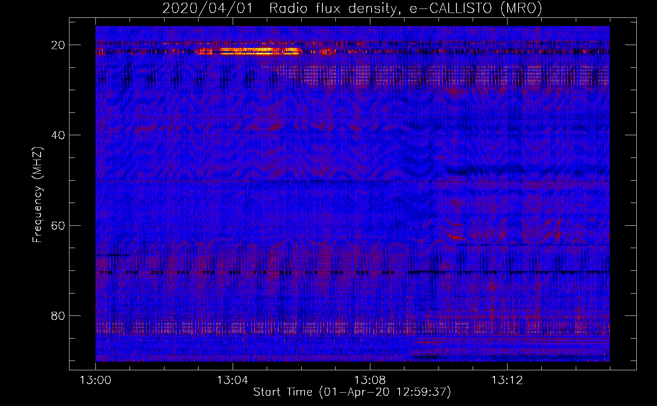
Task: Click the '13:12' time tick label
Action: pos(507,380)
